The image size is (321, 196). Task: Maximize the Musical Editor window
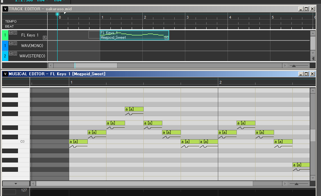tap(306, 74)
